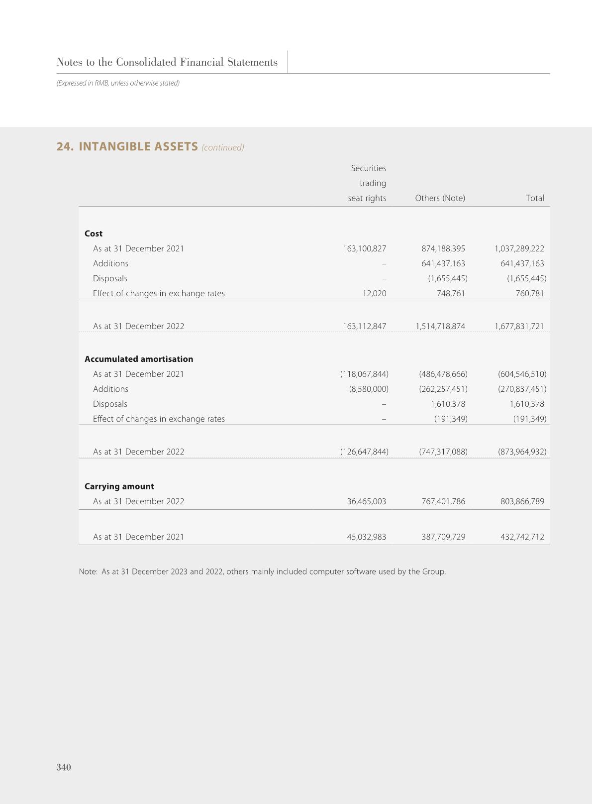The height and width of the screenshot is (804, 592).
Task: Click the (873,964,932) accumulated amortisation total
Action: point(522,452)
